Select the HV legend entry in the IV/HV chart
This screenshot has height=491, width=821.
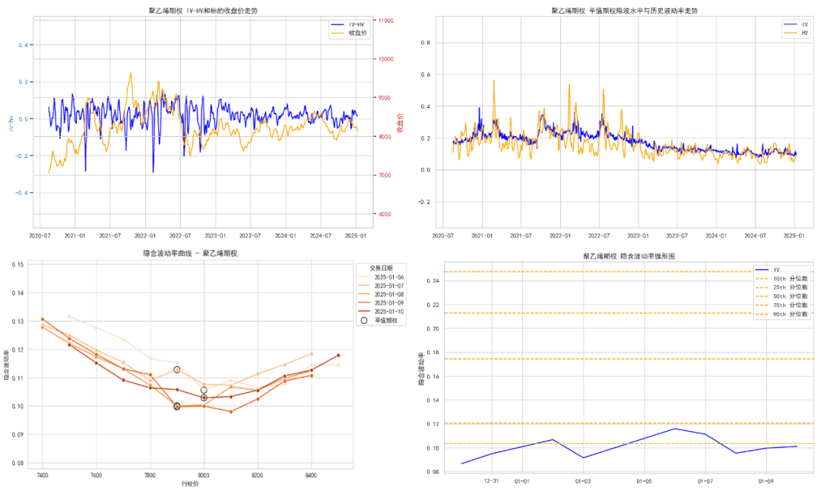pos(796,33)
